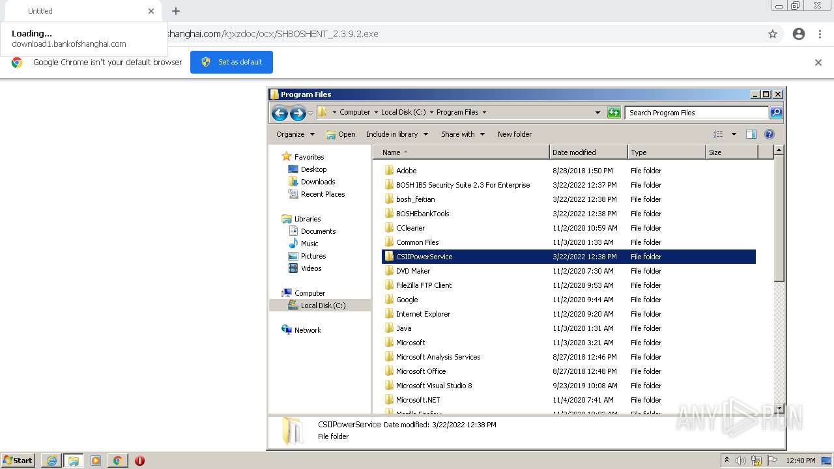
Task: Expand the Share with dropdown
Action: 463,134
